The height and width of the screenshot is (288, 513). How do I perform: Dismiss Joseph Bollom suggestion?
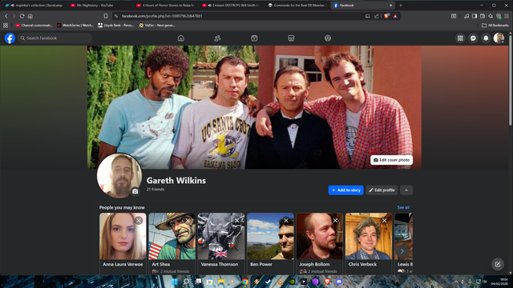[335, 221]
